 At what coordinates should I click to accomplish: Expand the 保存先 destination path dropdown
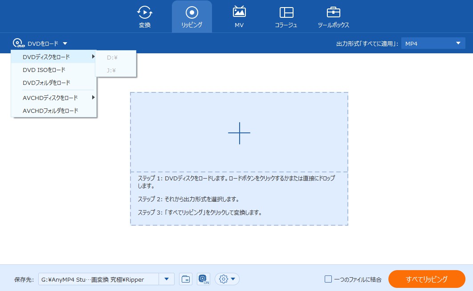click(167, 279)
